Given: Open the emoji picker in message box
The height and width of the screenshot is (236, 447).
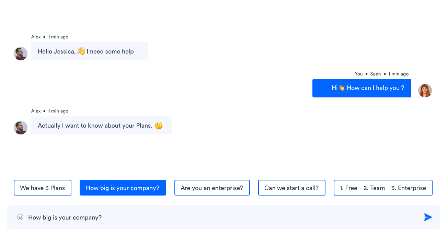Looking at the screenshot, I should [x=20, y=217].
